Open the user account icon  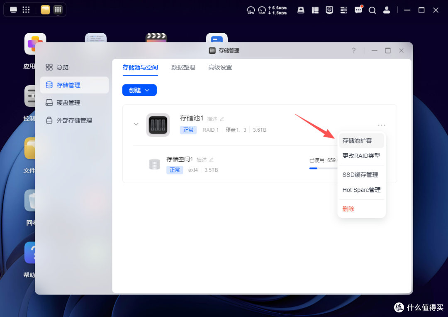coord(387,10)
